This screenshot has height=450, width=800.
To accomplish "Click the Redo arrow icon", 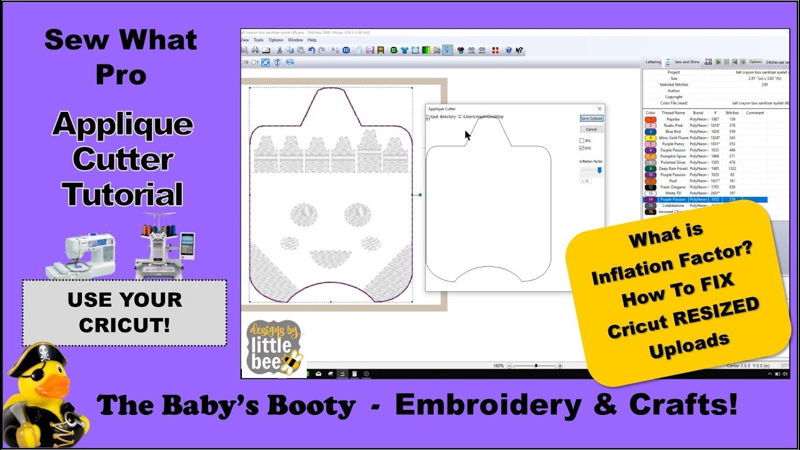I will click(321, 50).
